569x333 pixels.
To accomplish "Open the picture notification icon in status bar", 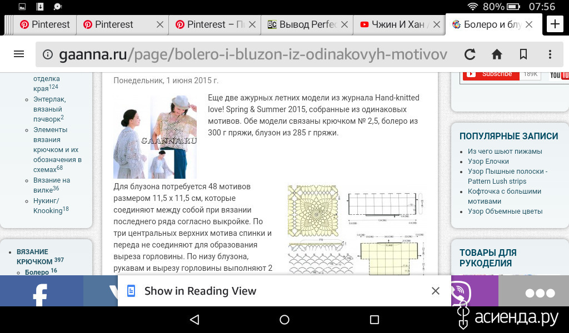I will point(22,7).
